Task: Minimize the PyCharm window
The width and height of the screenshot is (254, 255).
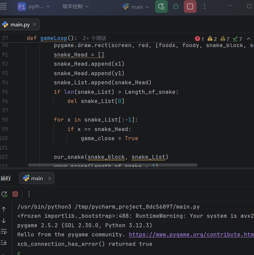Action: coord(229,6)
